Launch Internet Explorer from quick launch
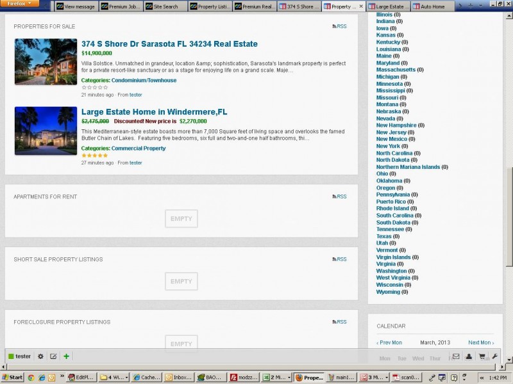 42,378
